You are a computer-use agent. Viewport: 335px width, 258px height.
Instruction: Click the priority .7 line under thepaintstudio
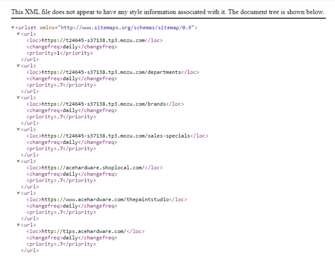[61, 212]
